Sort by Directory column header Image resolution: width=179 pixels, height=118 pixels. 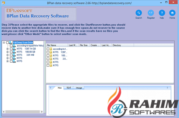[123, 45]
